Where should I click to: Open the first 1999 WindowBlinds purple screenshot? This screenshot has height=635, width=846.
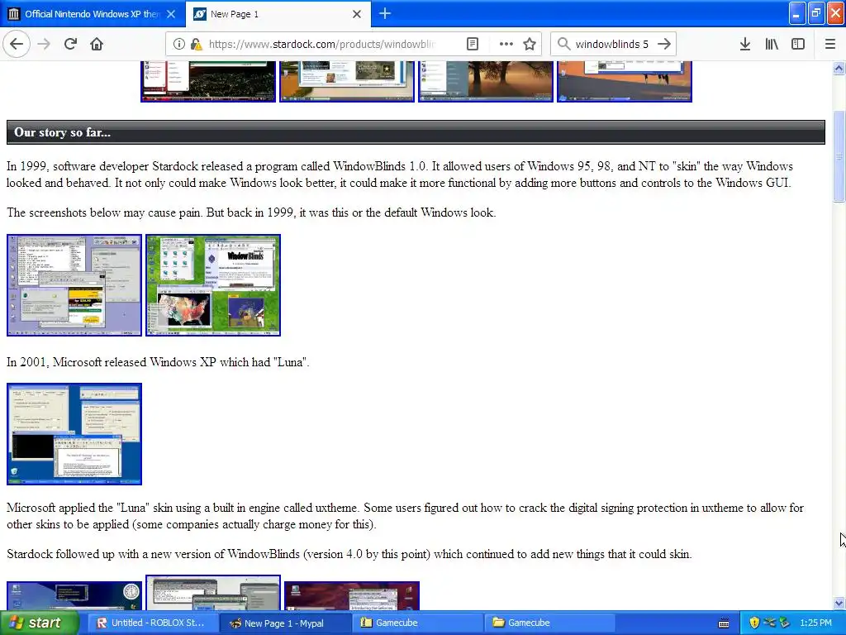point(74,285)
